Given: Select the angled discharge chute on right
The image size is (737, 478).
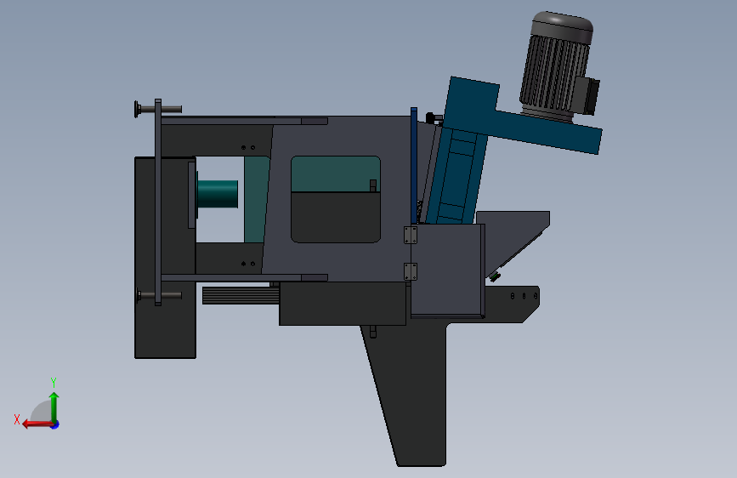Looking at the screenshot, I should click(x=514, y=242).
